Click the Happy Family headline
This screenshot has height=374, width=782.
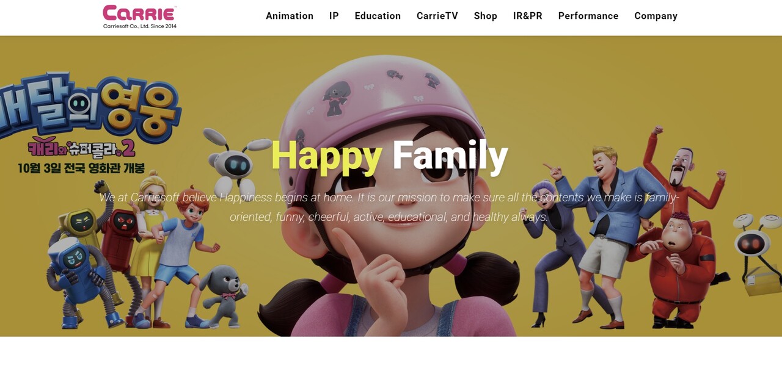(389, 155)
